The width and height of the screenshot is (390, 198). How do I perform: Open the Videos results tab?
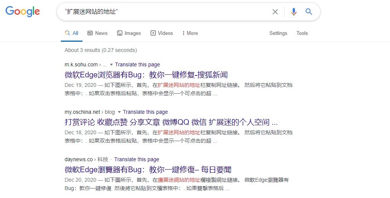pos(162,33)
